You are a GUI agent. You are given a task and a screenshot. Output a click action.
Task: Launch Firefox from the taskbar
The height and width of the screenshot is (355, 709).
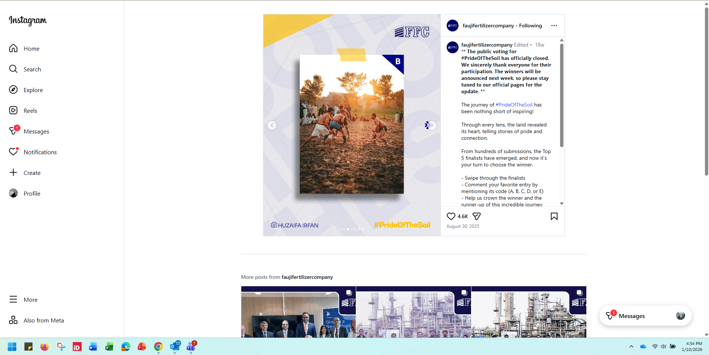coord(44,346)
